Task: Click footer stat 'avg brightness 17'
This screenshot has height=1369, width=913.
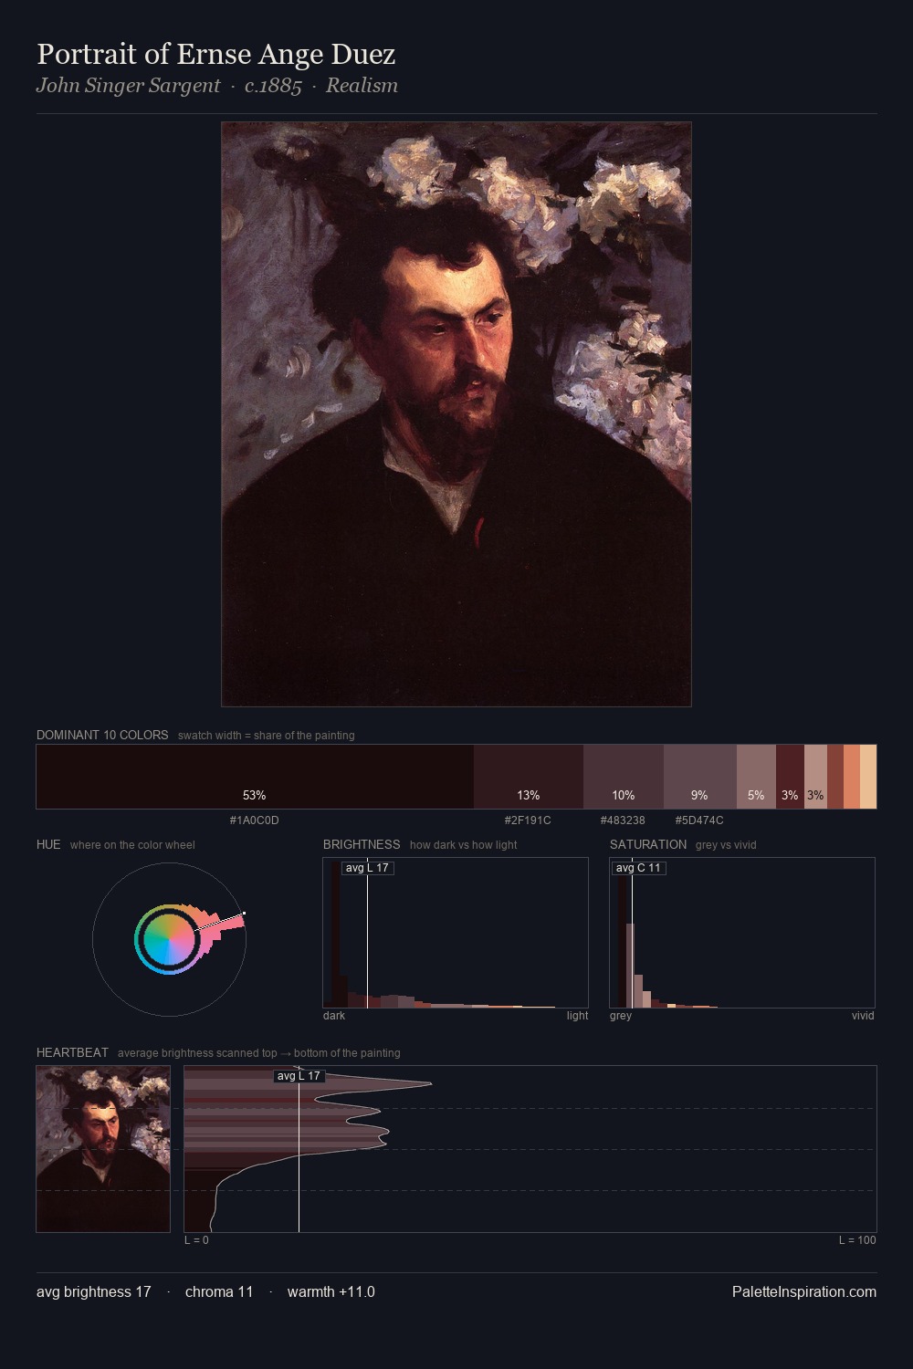Action: point(94,1292)
